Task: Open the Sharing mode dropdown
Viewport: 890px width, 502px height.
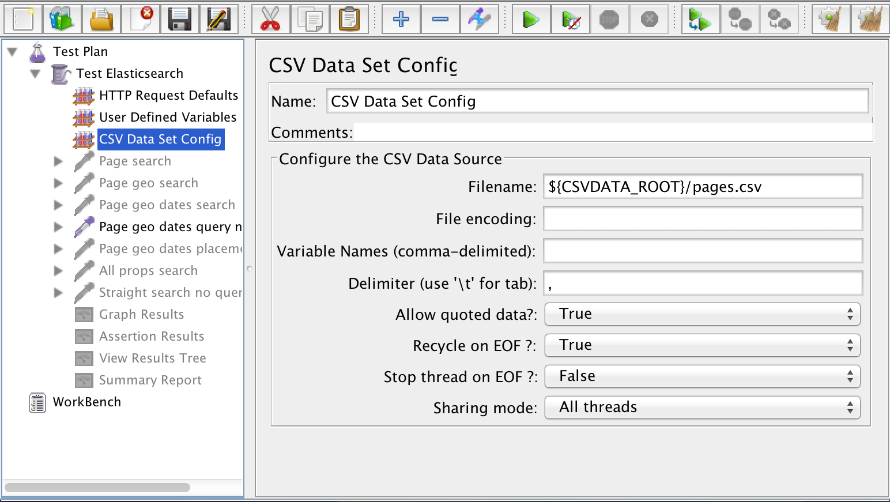Action: coord(702,407)
